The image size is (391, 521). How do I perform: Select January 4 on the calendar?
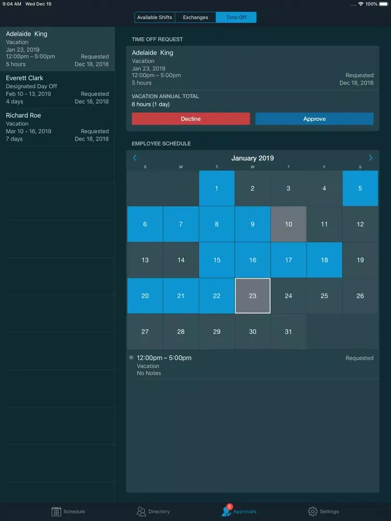coord(324,189)
